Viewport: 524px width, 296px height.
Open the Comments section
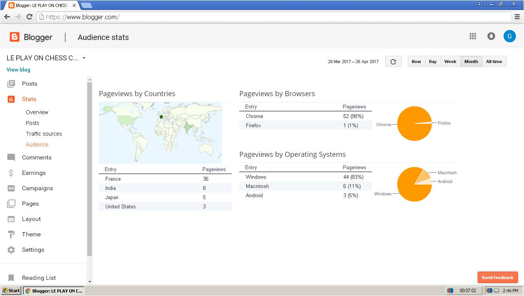[x=36, y=158]
